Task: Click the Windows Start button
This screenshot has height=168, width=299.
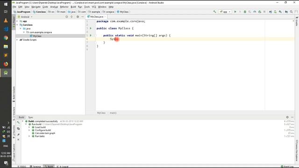Action: coord(6,4)
